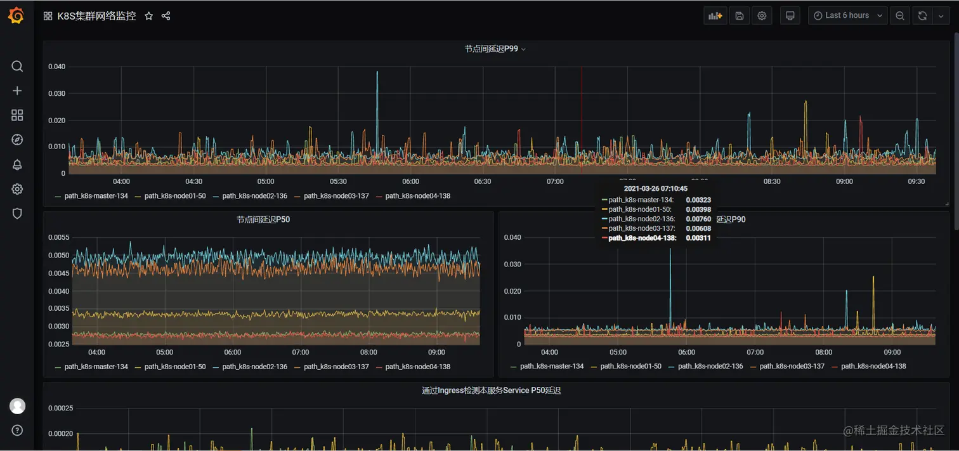Open the refresh interval dropdown arrow

point(941,16)
